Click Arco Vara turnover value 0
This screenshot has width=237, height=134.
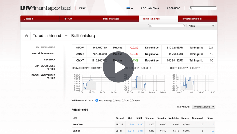point(213,124)
